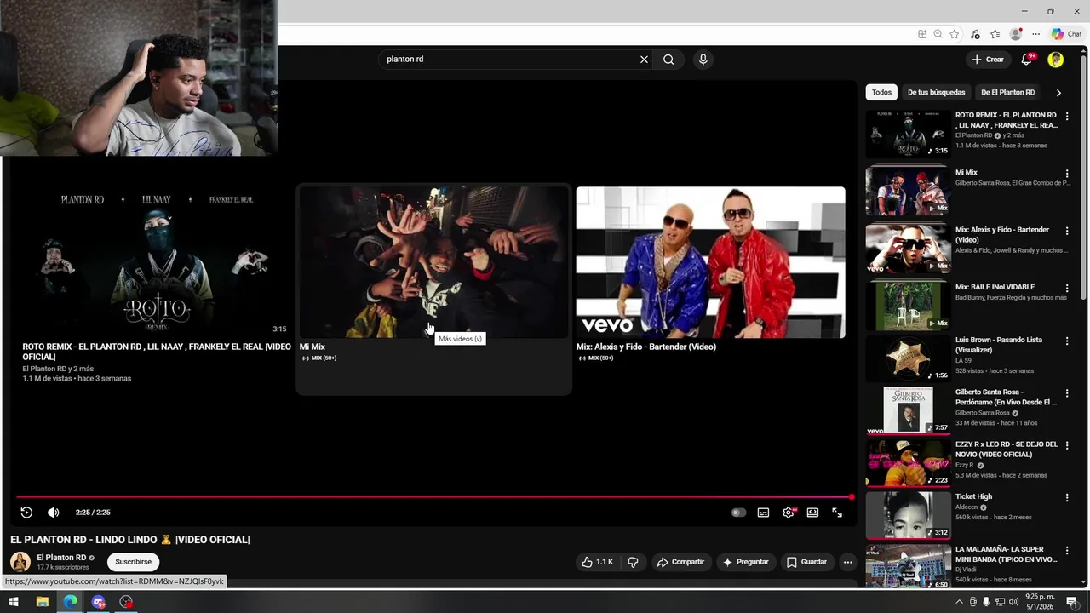1090x613 pixels.
Task: Add page to favorites with star icon
Action: (x=955, y=34)
